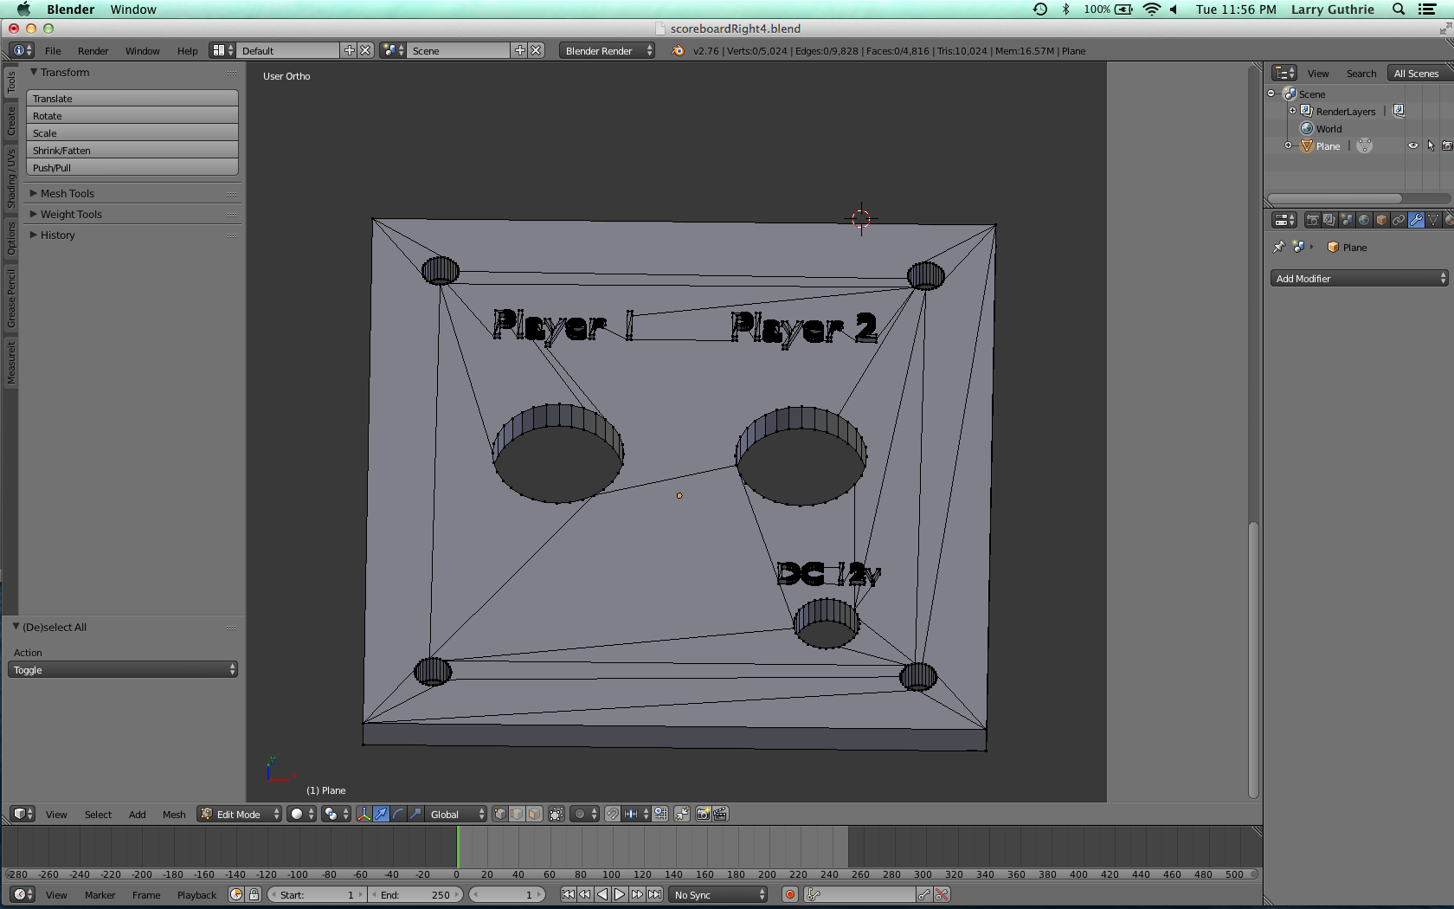Open Scene properties tab
The width and height of the screenshot is (1454, 909).
[x=1347, y=220]
